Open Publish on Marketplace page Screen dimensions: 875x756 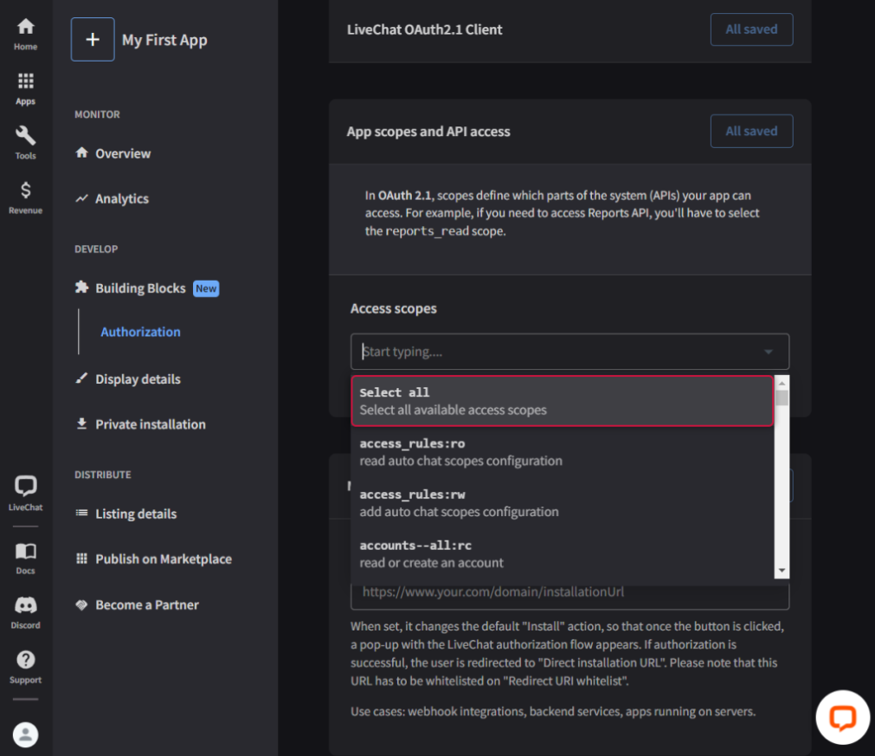click(x=163, y=559)
